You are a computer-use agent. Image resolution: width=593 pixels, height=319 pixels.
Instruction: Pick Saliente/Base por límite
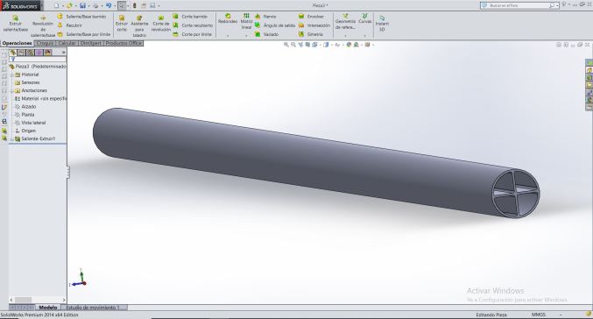point(84,34)
